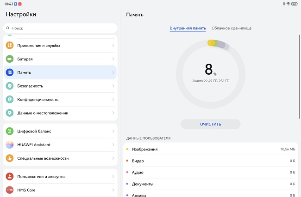Open the Аудио storage category
This screenshot has width=301, height=197.
tap(211, 173)
